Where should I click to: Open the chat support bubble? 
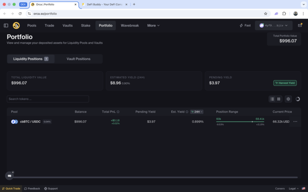click(9, 176)
